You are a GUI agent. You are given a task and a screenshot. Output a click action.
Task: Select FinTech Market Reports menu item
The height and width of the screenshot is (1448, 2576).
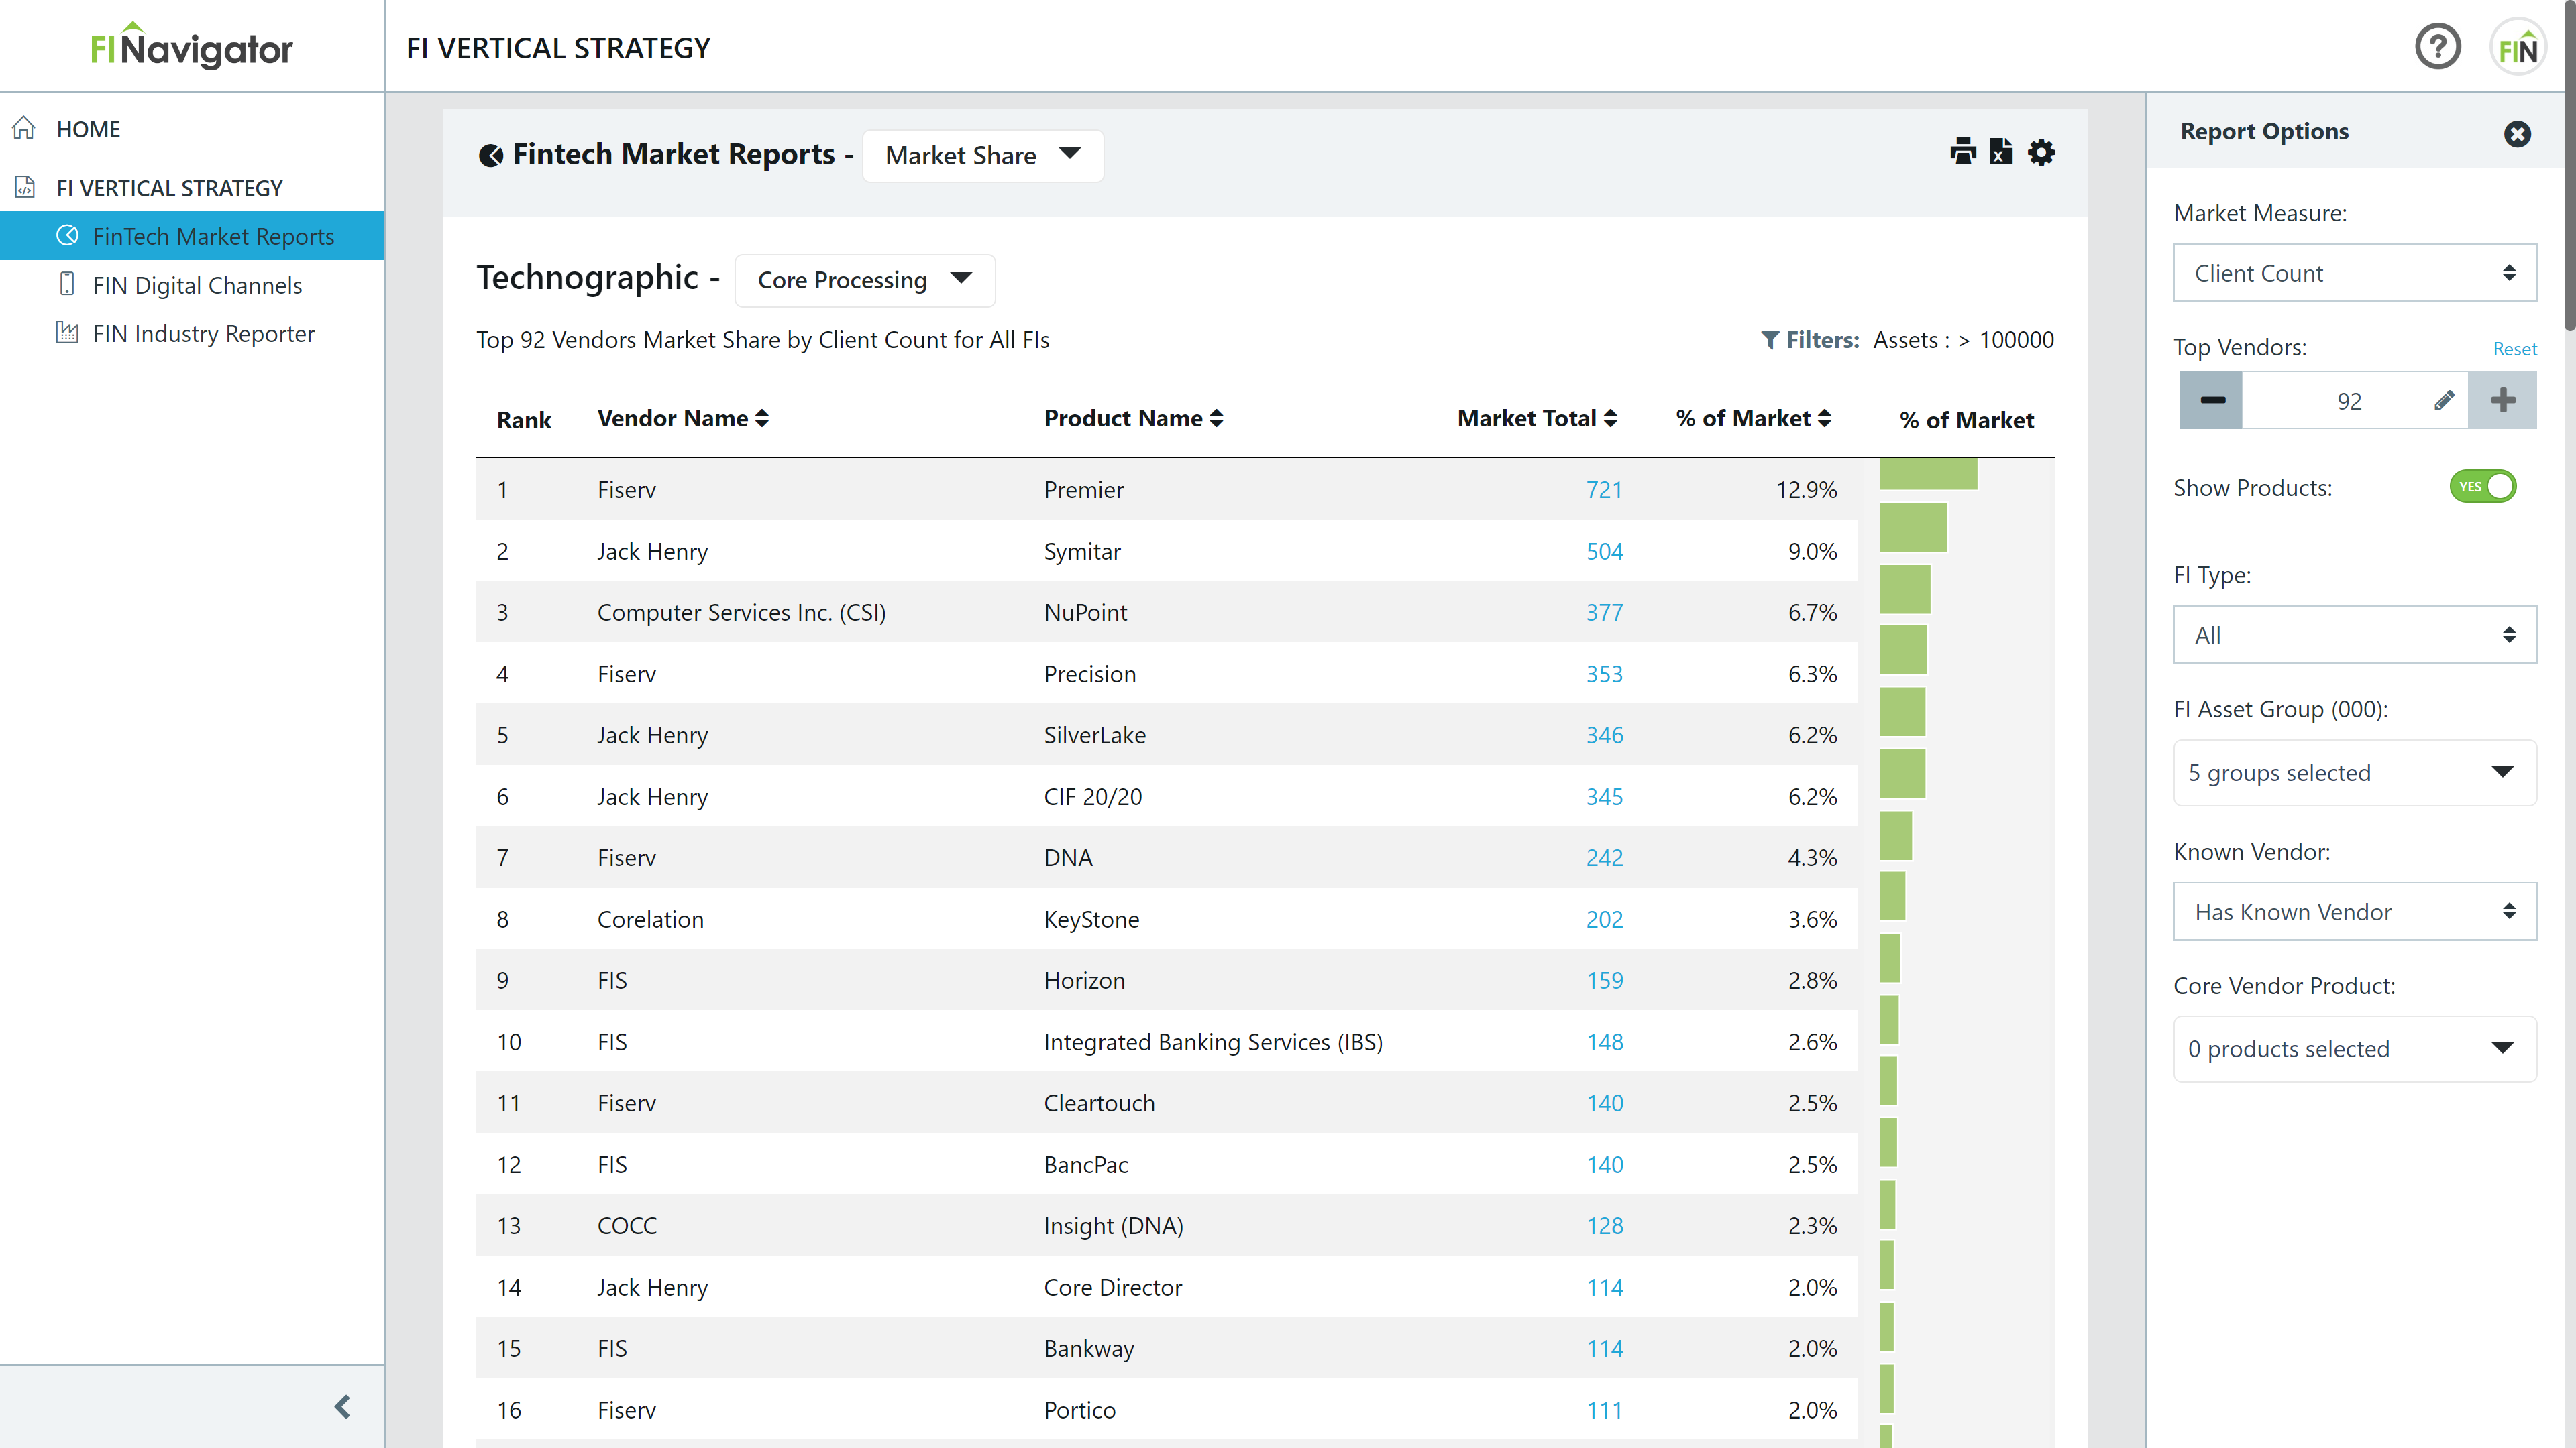pyautogui.click(x=192, y=236)
